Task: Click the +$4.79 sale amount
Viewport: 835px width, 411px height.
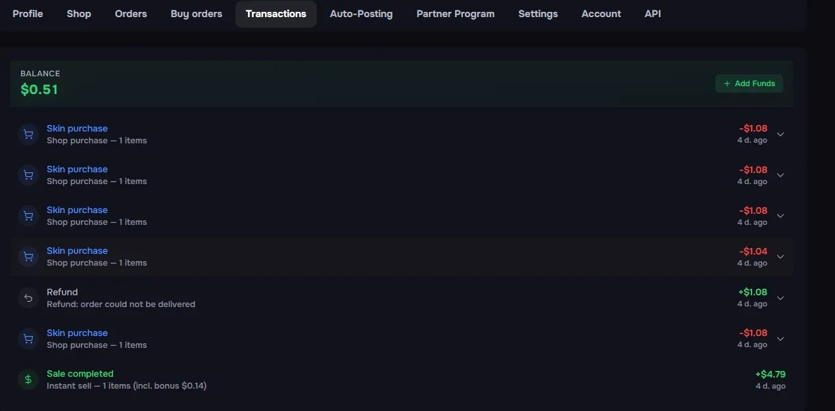Action: click(771, 374)
